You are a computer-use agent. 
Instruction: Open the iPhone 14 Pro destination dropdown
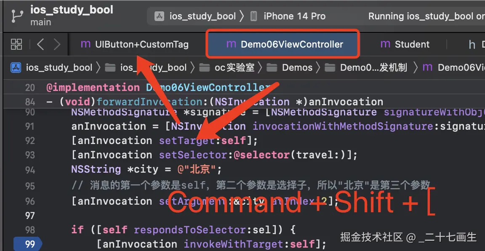pos(294,16)
